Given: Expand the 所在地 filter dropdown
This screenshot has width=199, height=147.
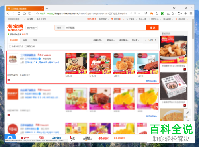Looking at the screenshot, I should [x=111, y=40].
